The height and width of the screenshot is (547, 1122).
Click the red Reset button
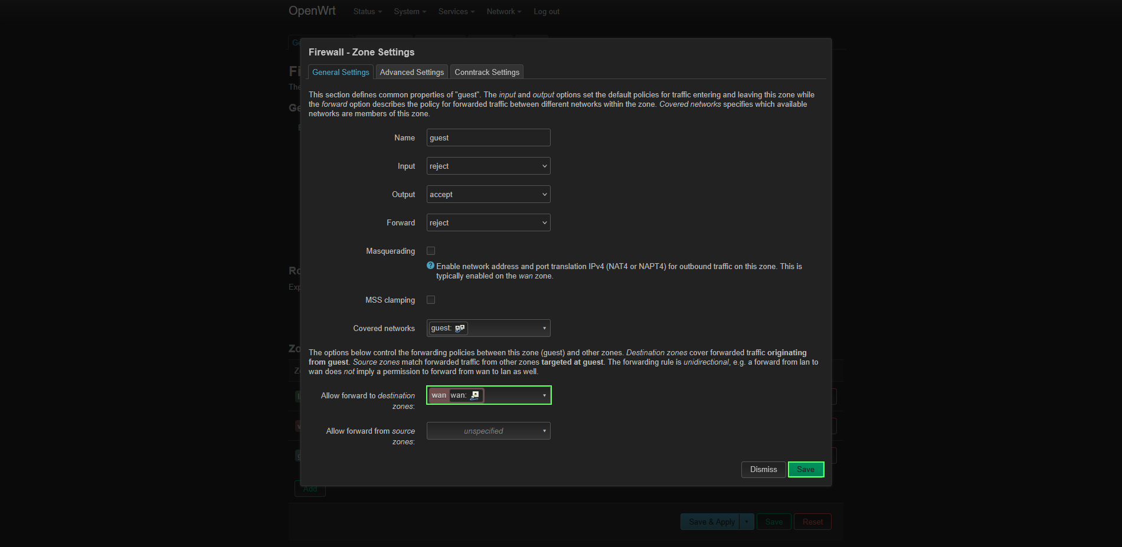pos(813,522)
